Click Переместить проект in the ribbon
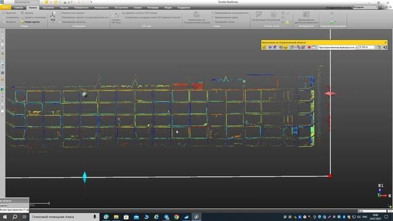Viewport: 393px width, 221px height. (x=71, y=13)
